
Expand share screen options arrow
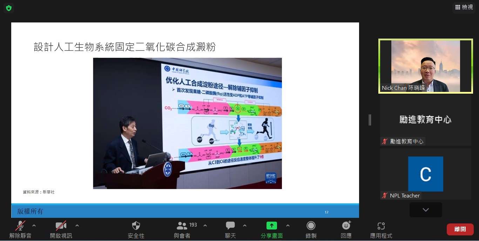[x=288, y=225]
